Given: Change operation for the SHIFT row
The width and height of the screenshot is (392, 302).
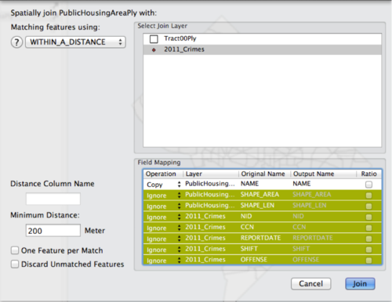Looking at the screenshot, I should coord(164,250).
